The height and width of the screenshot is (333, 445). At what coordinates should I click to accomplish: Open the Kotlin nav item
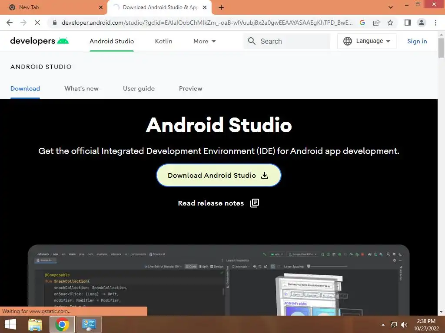(163, 41)
